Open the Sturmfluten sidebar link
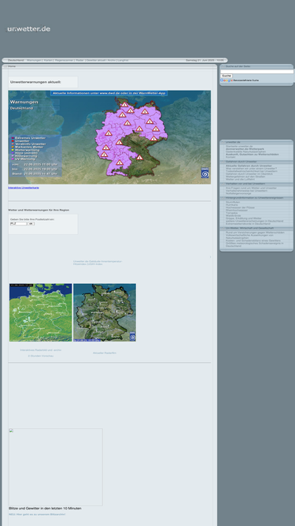The width and height of the screenshot is (295, 526). coord(233,202)
